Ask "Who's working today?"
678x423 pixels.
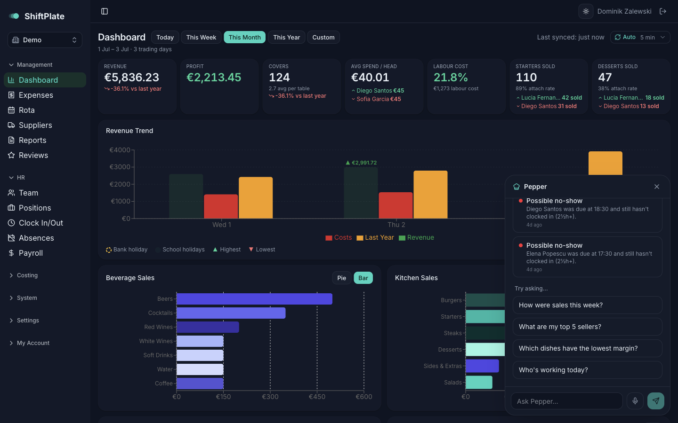[587, 370]
